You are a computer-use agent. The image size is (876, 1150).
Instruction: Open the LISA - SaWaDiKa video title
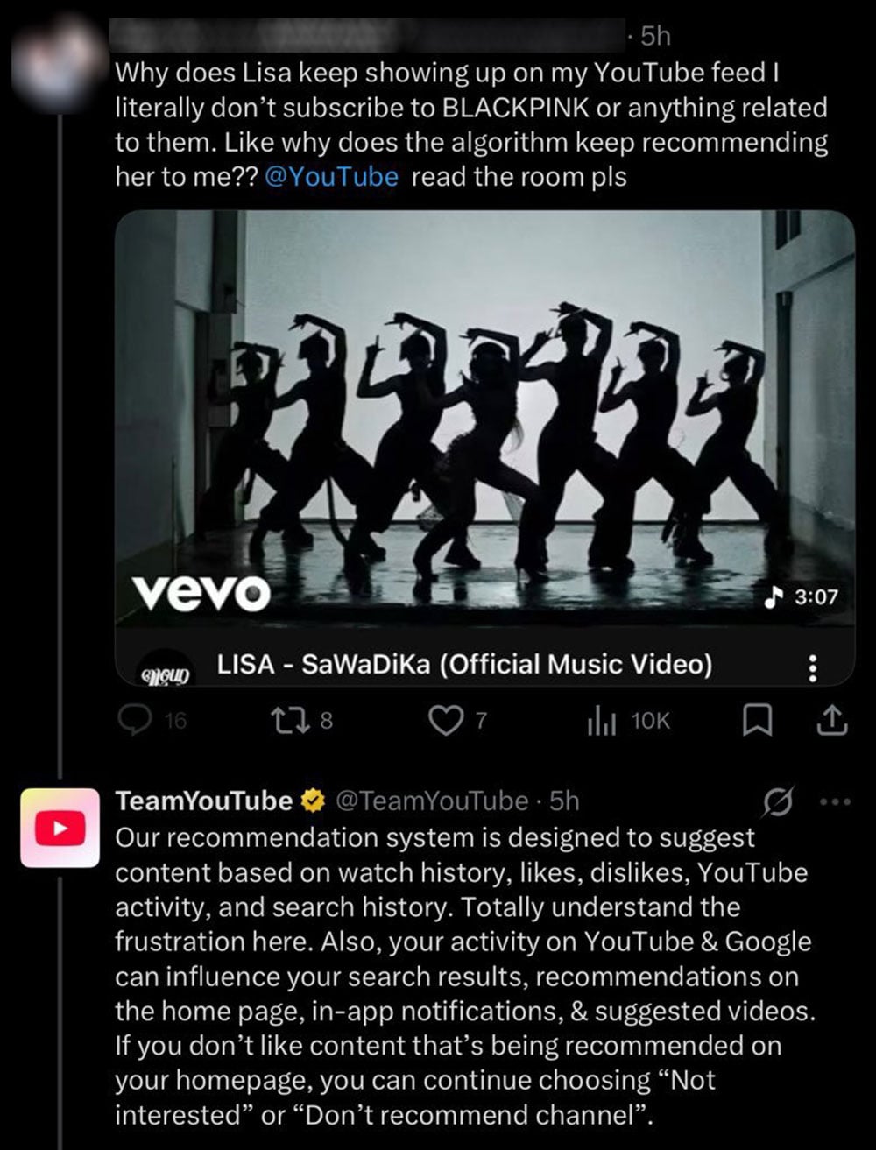pos(463,665)
